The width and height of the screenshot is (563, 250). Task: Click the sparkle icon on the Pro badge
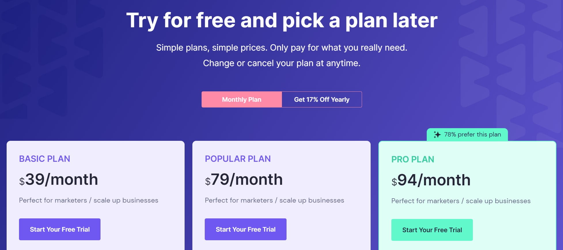coord(437,134)
